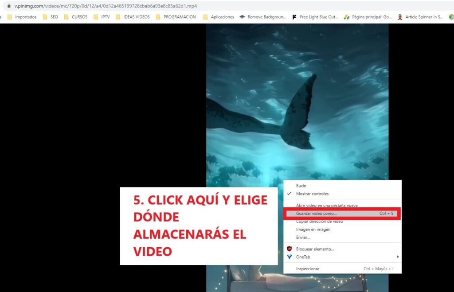Open the CURSOS bookmarks folder
The width and height of the screenshot is (454, 292).
75,17
